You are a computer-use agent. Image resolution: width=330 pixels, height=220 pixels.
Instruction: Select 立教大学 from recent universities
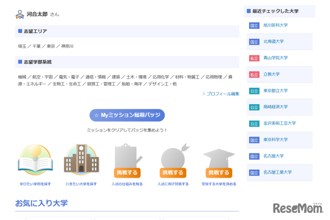pyautogui.click(x=272, y=74)
